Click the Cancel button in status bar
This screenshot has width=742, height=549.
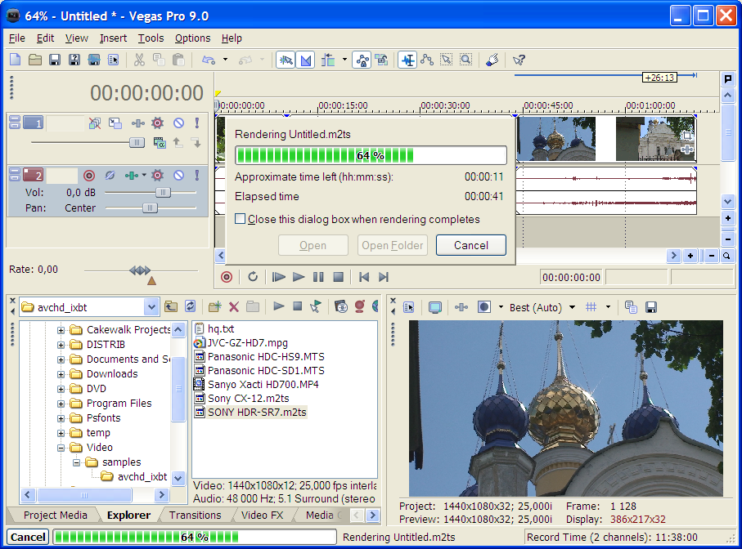coord(29,537)
